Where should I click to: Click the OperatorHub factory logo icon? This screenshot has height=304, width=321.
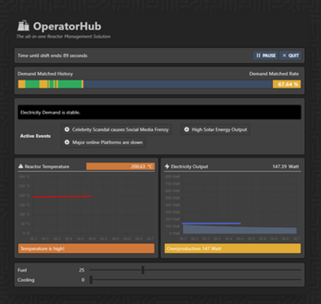23,25
